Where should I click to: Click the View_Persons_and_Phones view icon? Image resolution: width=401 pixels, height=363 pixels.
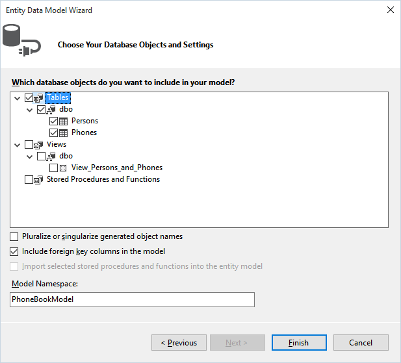[63, 168]
